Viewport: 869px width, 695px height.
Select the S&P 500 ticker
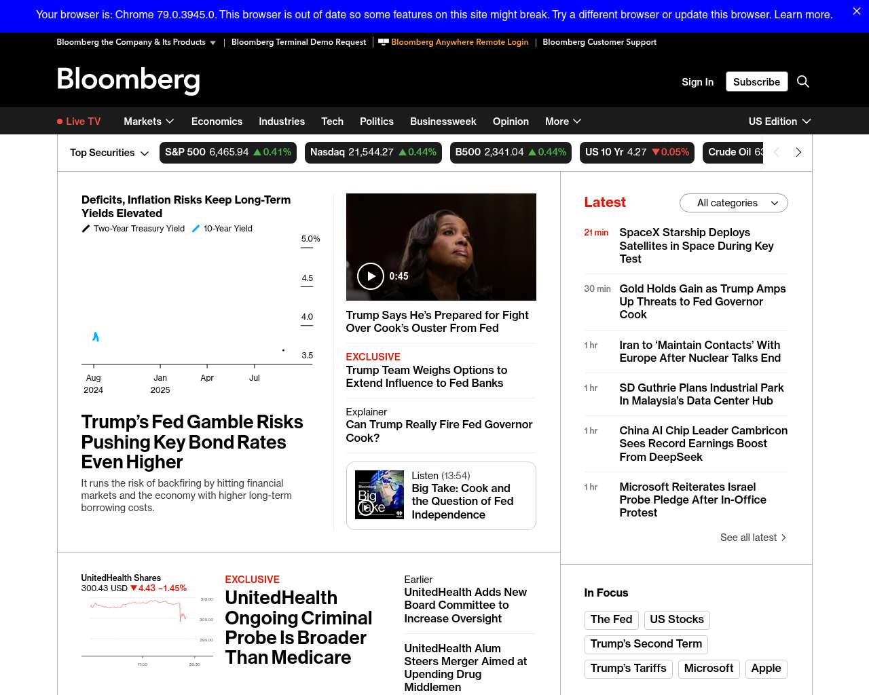point(228,153)
